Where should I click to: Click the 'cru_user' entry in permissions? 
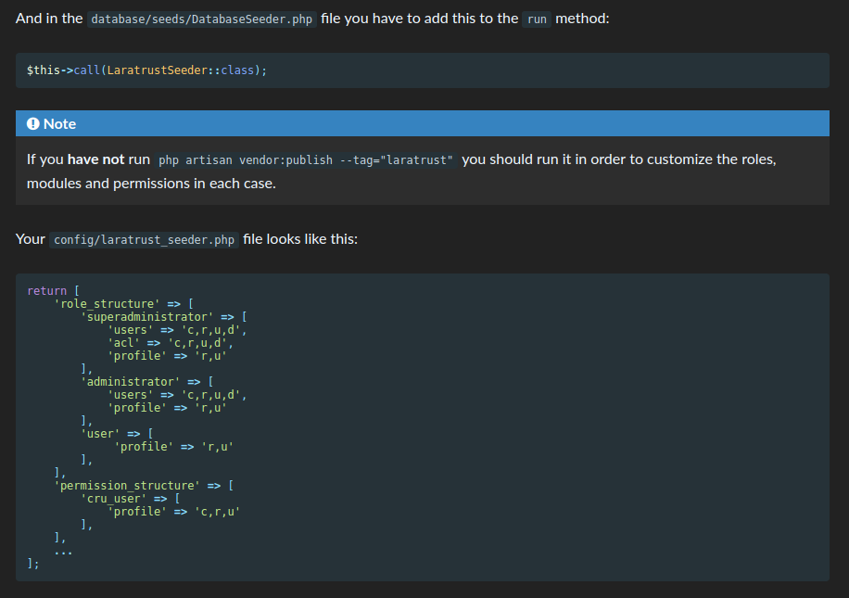click(113, 498)
